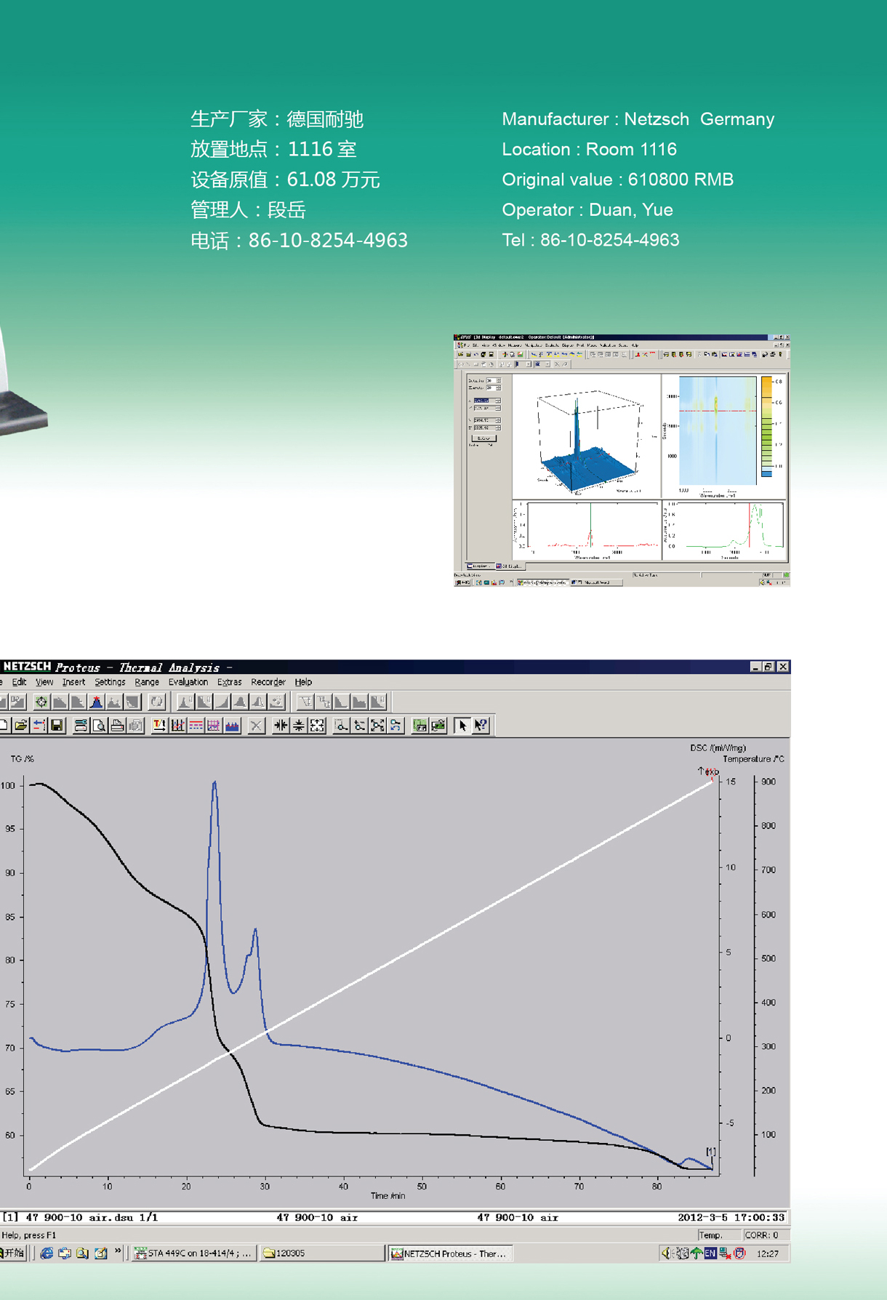The height and width of the screenshot is (1300, 887).
Task: Click the first green panel icon in the toolbar
Action: coord(420,725)
